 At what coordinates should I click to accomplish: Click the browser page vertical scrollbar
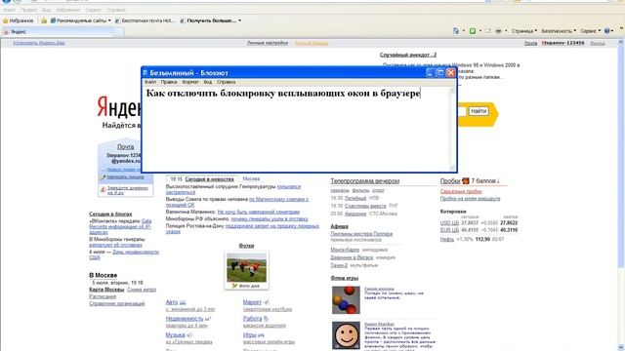621,195
